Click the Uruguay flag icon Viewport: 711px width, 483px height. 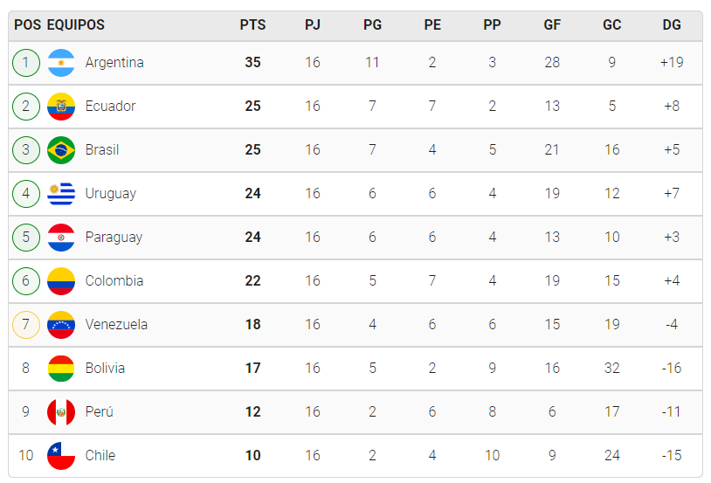[x=61, y=194]
